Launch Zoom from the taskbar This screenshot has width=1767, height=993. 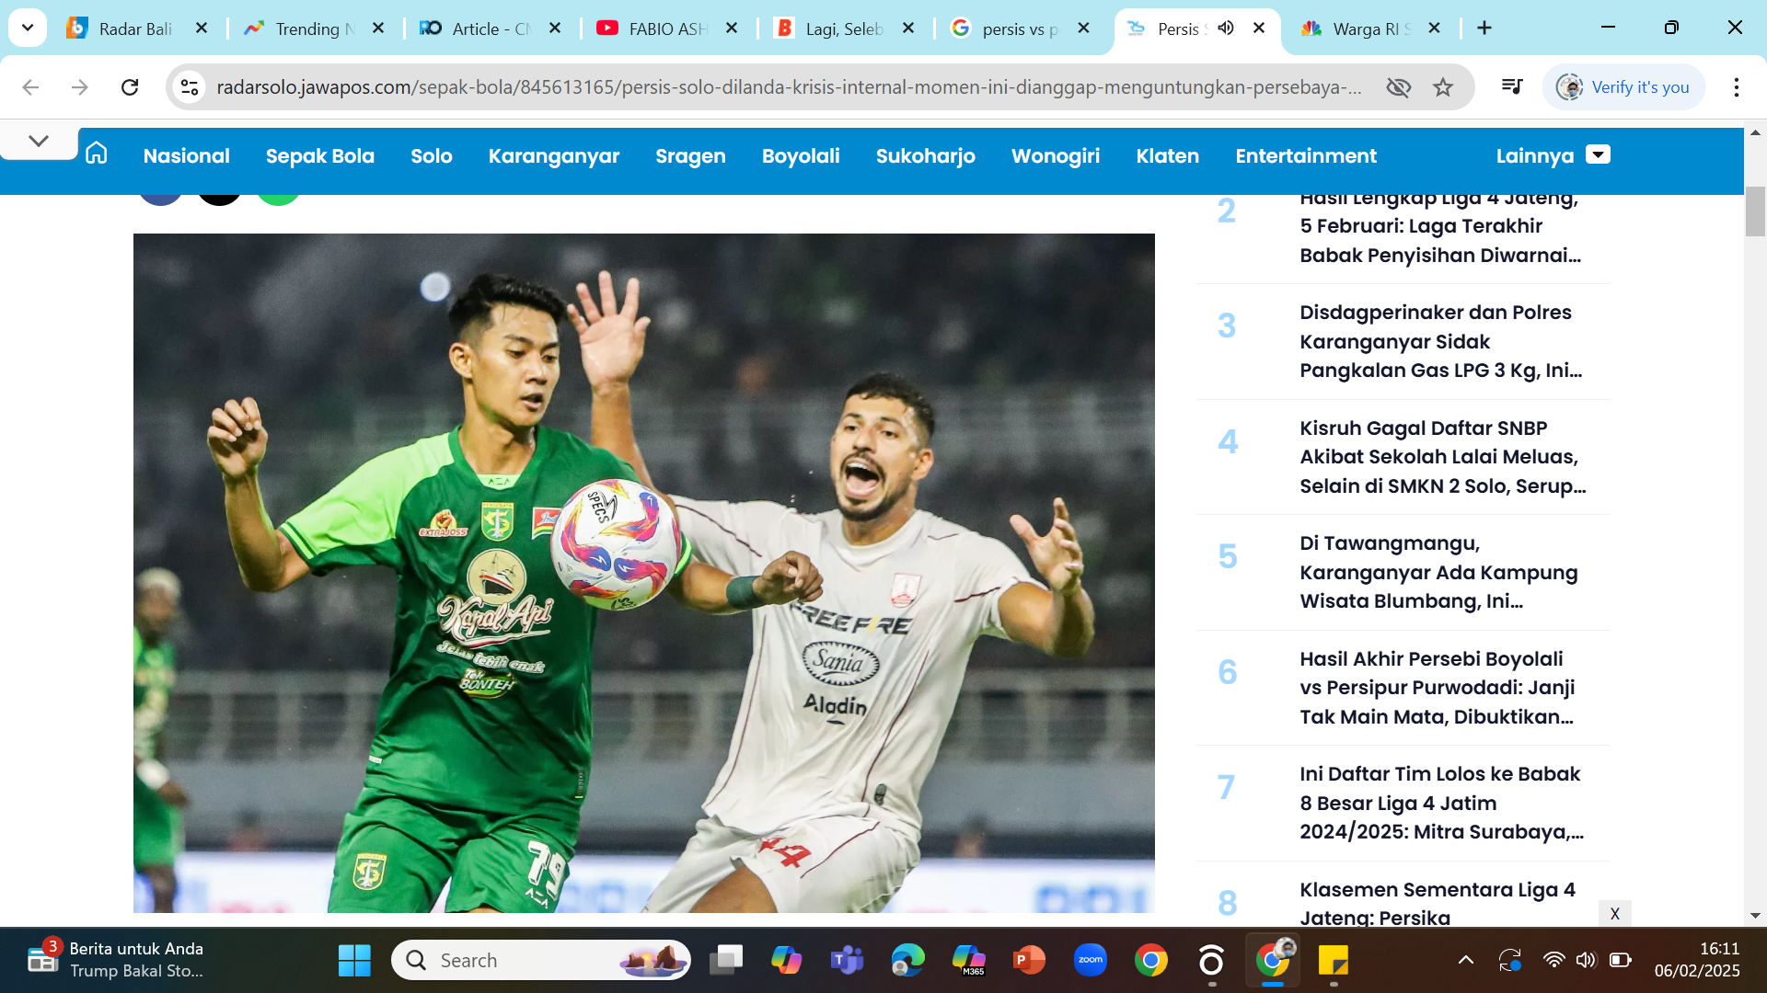click(1091, 959)
